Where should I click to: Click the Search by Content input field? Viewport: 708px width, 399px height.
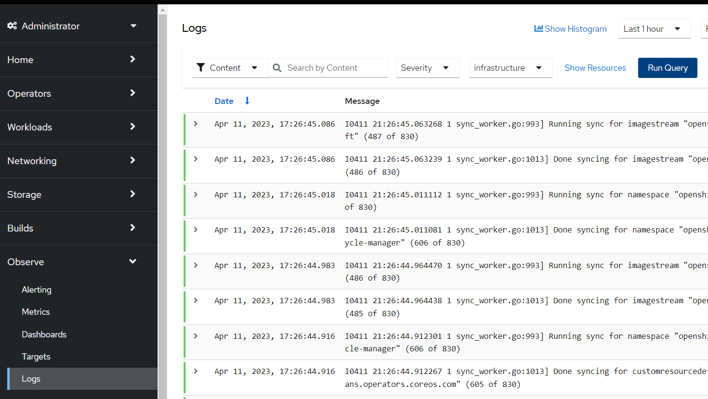click(333, 67)
